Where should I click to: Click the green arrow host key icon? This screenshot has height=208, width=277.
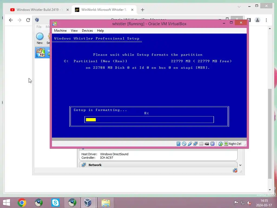pos(226,144)
